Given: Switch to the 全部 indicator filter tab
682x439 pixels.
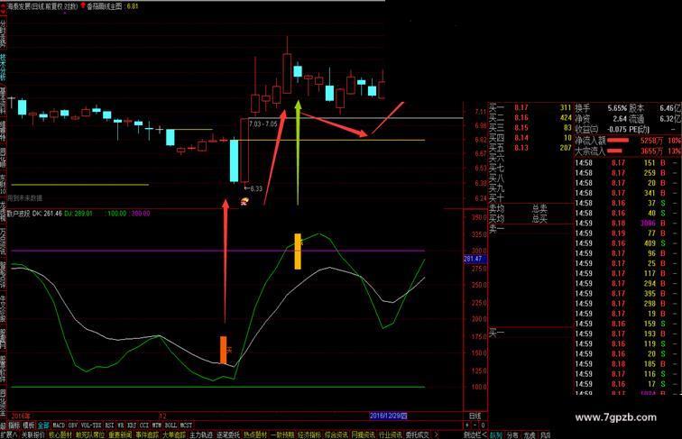Looking at the screenshot, I should coord(43,425).
